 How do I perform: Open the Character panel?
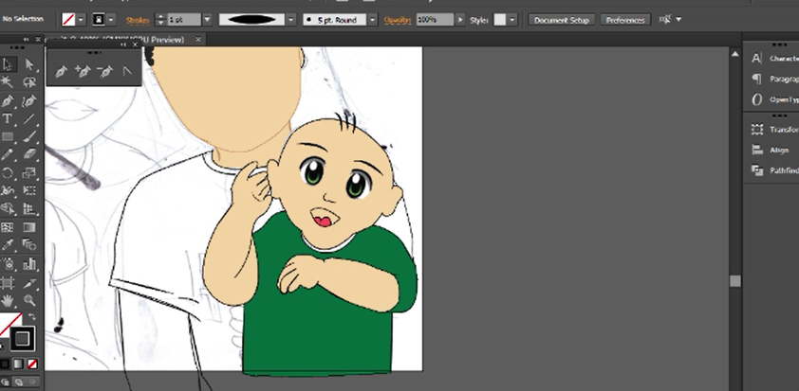(x=773, y=59)
